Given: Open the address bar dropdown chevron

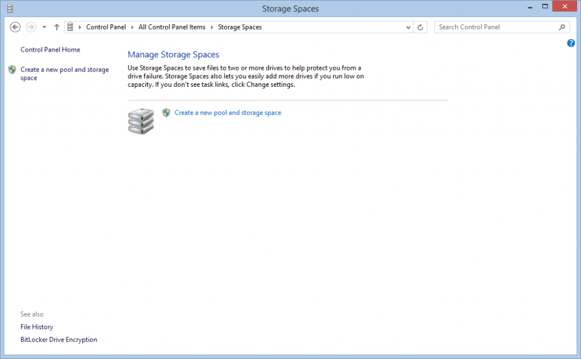Looking at the screenshot, I should pos(407,27).
